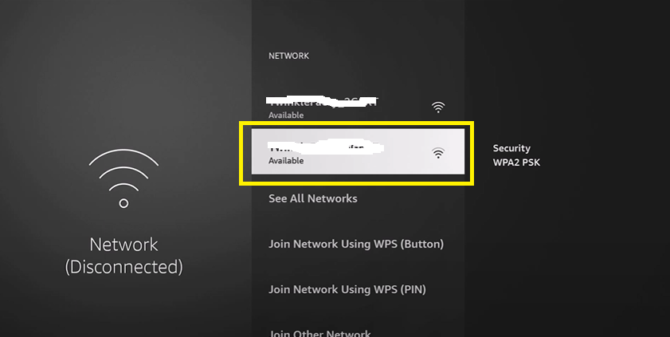
Task: Open See All Networks
Action: point(313,198)
